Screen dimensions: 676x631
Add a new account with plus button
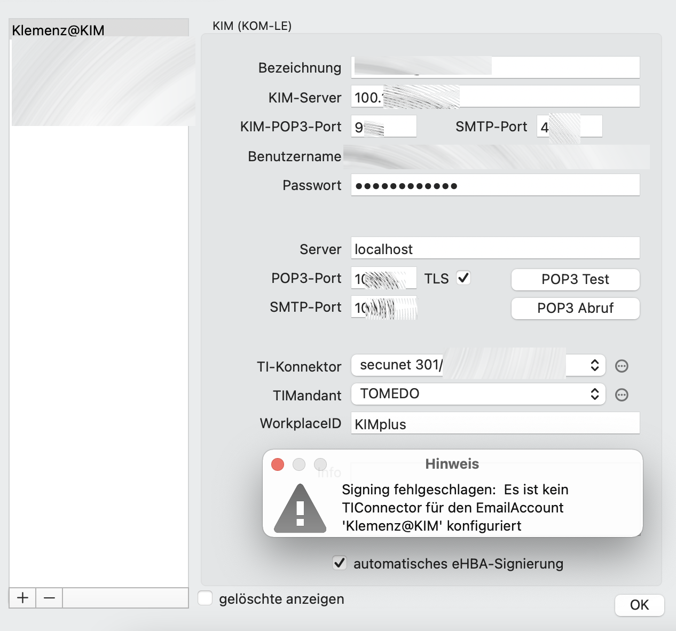click(22, 598)
